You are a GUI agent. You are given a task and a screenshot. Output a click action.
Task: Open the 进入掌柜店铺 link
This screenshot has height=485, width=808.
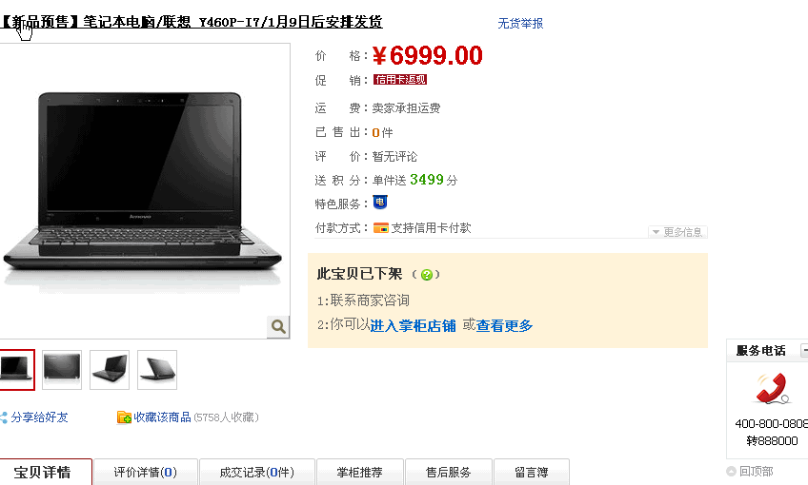tap(413, 325)
